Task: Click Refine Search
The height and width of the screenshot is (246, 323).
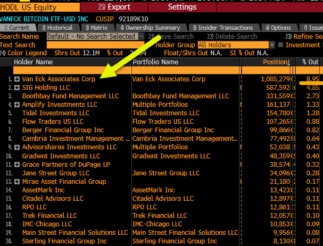Action: [x=304, y=37]
